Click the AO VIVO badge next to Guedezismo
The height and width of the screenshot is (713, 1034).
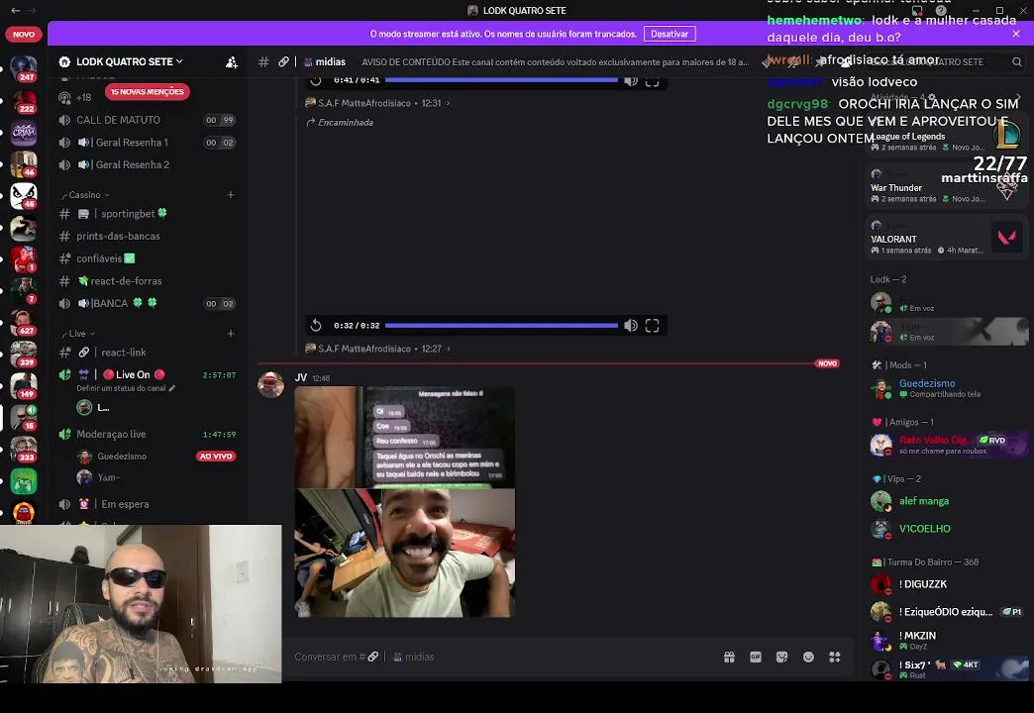216,457
